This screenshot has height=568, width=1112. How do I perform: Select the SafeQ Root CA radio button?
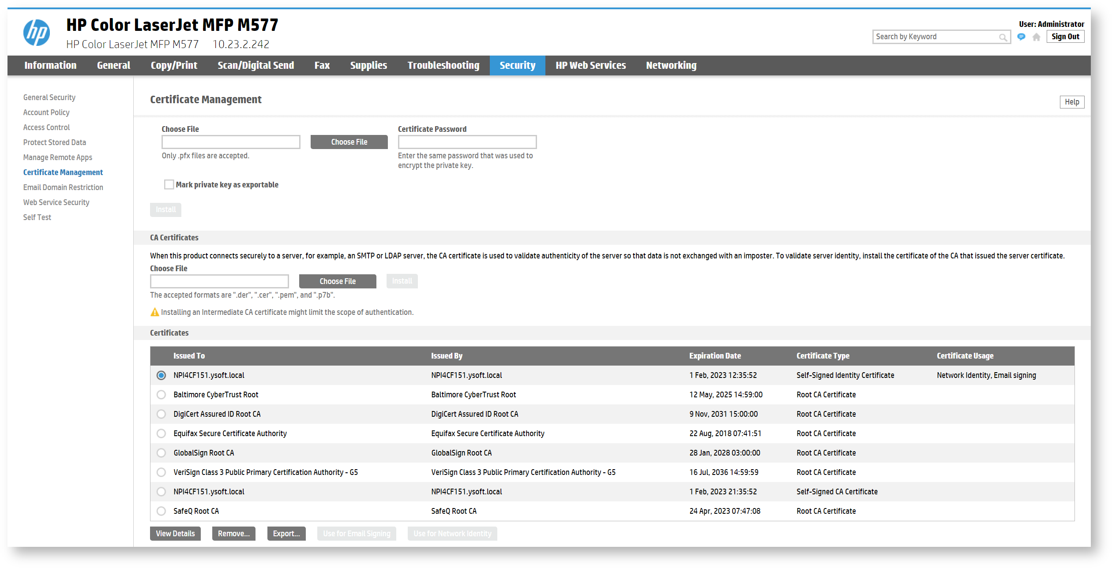tap(161, 511)
